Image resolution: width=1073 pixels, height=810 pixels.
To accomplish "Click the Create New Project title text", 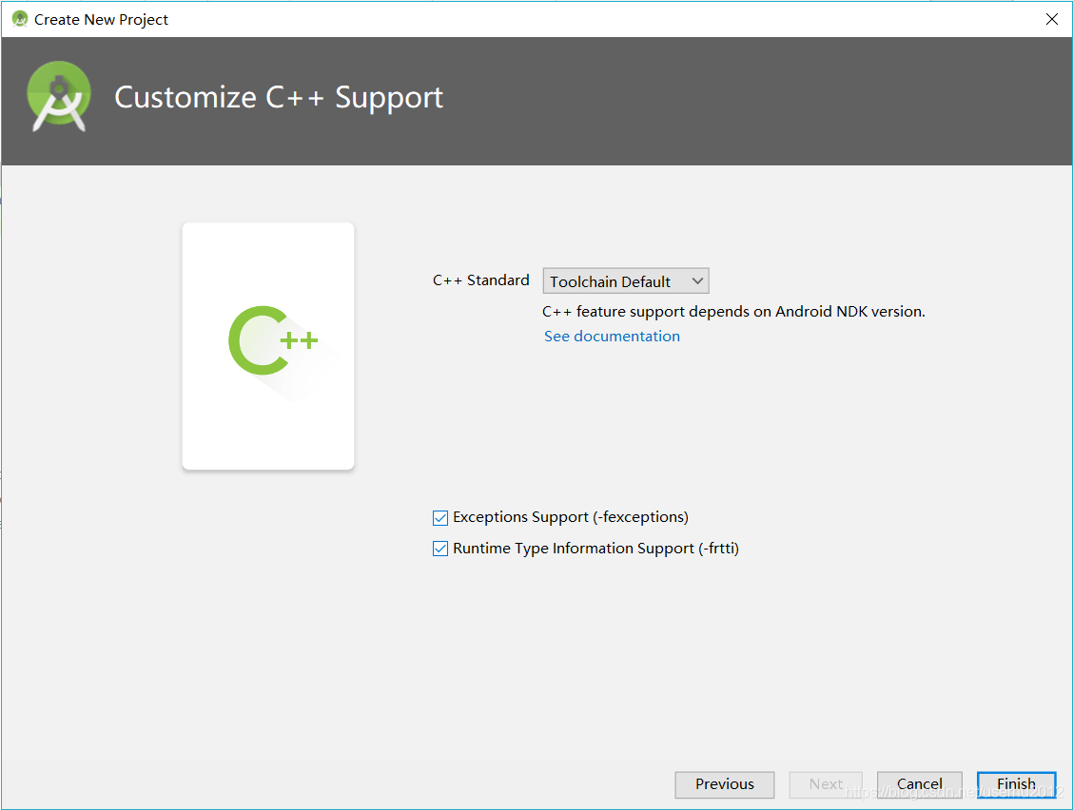I will point(101,19).
